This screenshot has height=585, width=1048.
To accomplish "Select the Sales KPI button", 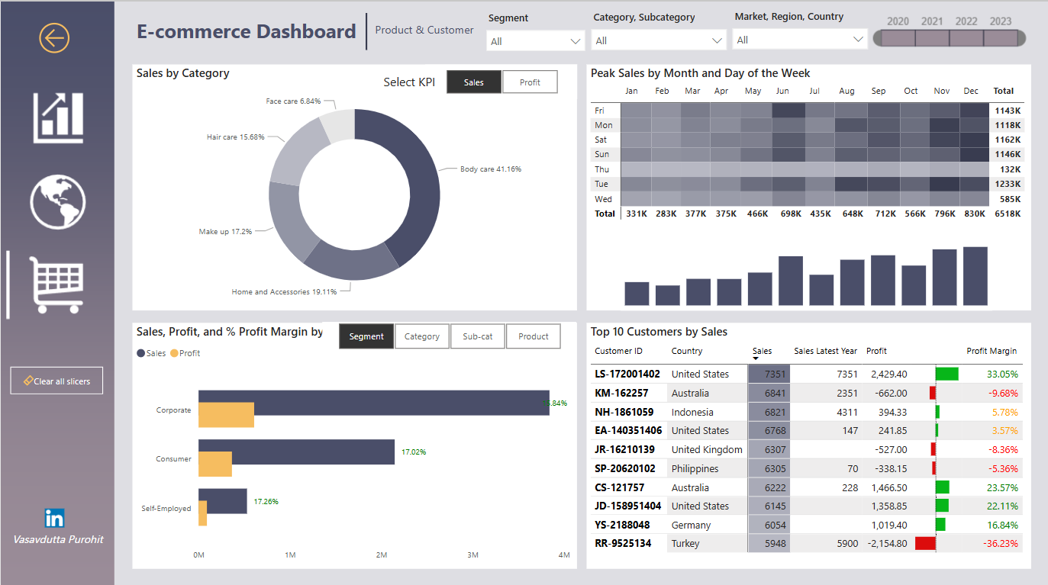I will (474, 82).
